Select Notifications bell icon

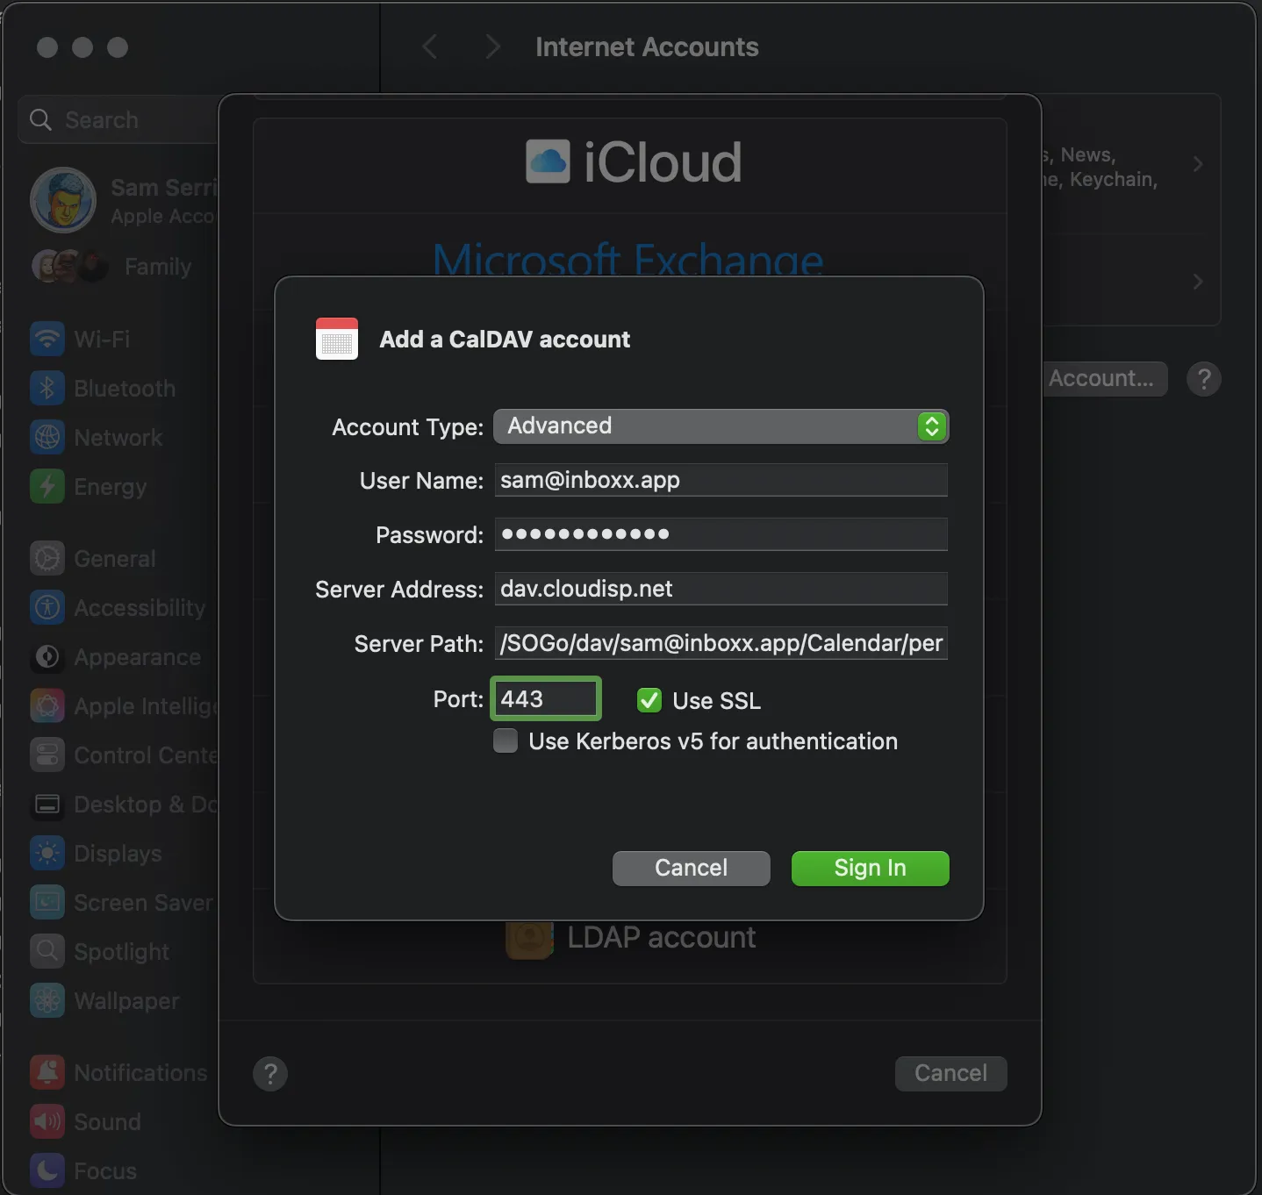pyautogui.click(x=47, y=1072)
